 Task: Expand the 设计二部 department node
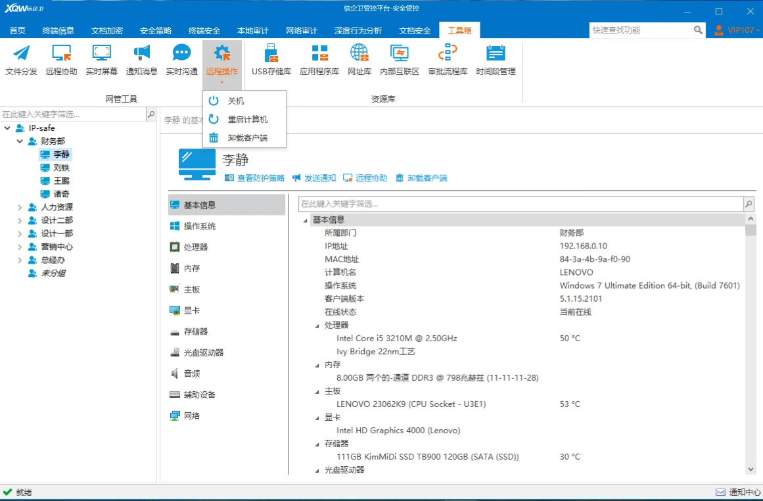pos(20,220)
